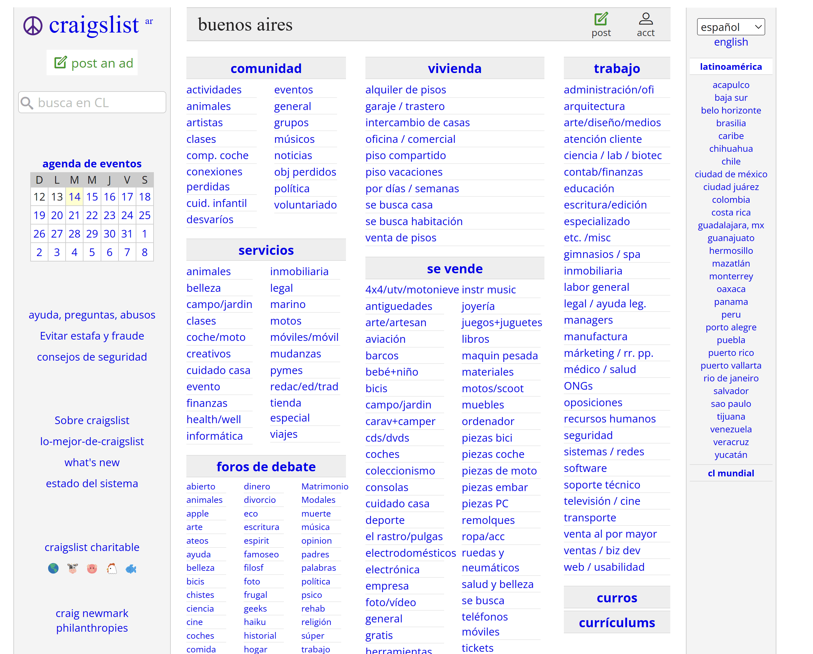
Task: Open consejos de seguridad page
Action: click(92, 356)
